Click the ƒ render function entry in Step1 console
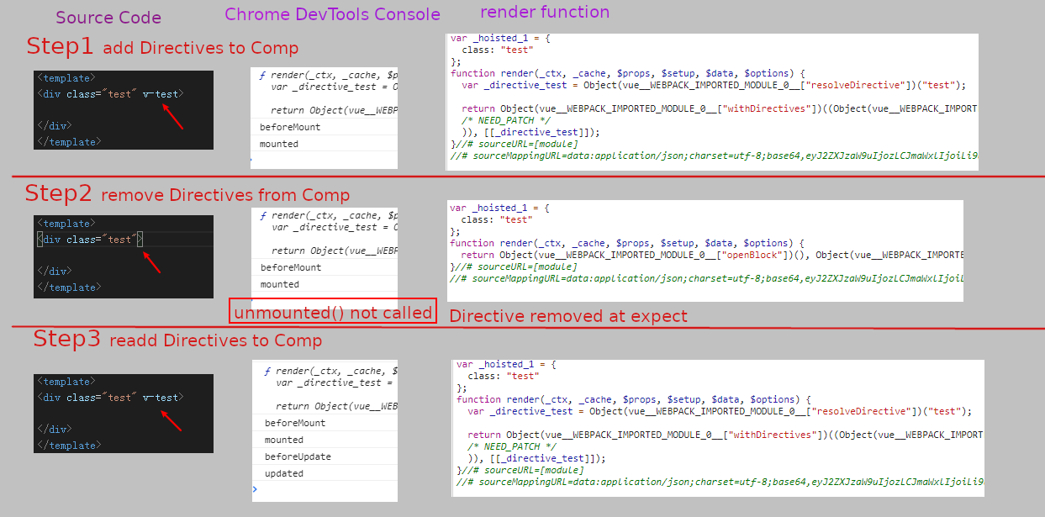The width and height of the screenshot is (1045, 517). tap(328, 75)
